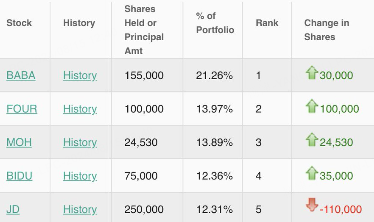374x222 pixels.
Task: Click the green up arrow beside 24,530
Action: pyautogui.click(x=312, y=140)
